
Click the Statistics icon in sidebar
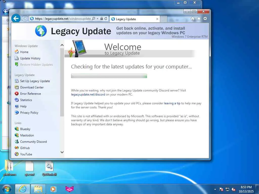click(17, 100)
